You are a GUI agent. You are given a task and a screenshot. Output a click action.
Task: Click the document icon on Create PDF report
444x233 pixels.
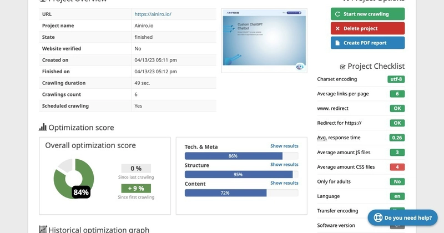point(337,43)
